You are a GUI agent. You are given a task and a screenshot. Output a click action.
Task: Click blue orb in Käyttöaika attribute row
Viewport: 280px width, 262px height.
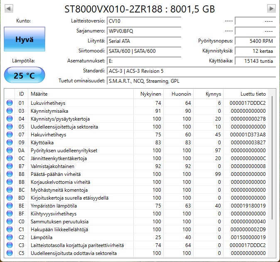coord(10,143)
